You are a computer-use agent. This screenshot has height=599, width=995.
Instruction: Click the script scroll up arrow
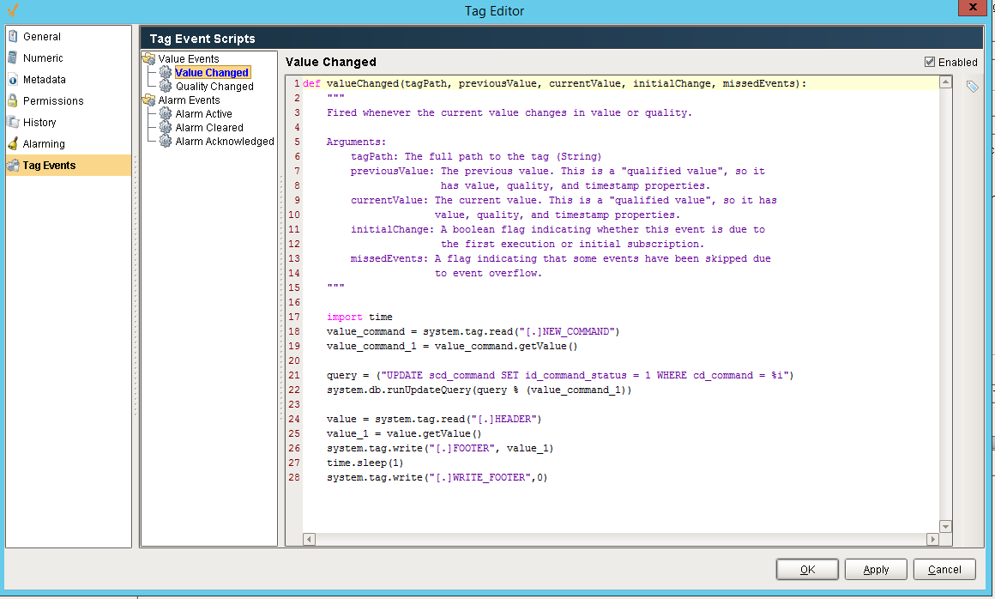945,82
